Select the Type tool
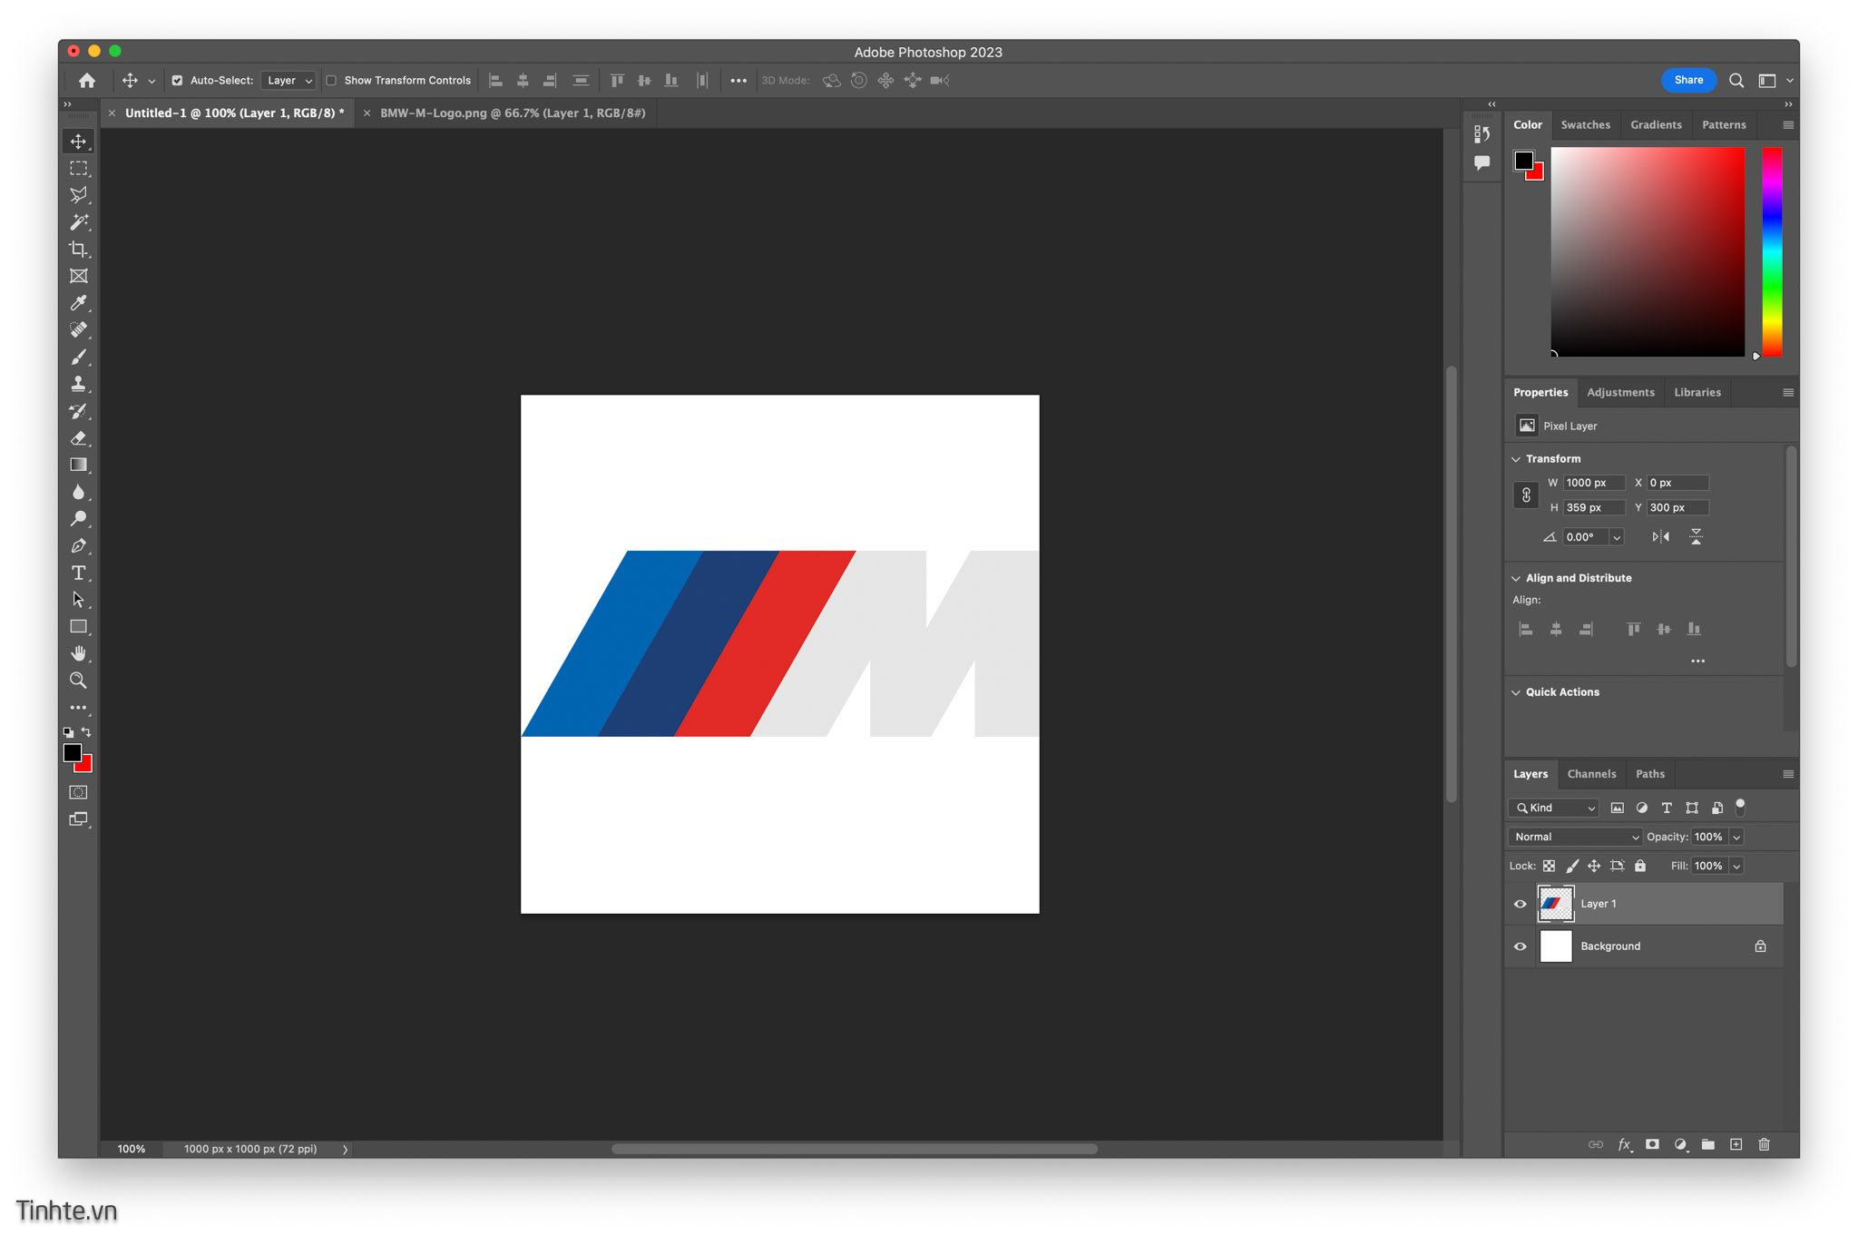 click(x=79, y=573)
